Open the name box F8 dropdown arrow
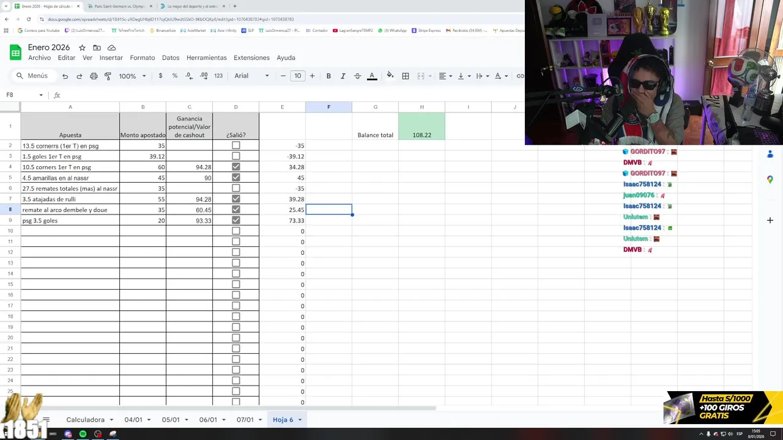 click(x=41, y=95)
